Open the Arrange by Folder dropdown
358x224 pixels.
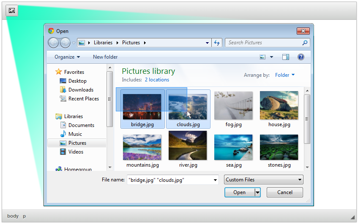(x=285, y=75)
